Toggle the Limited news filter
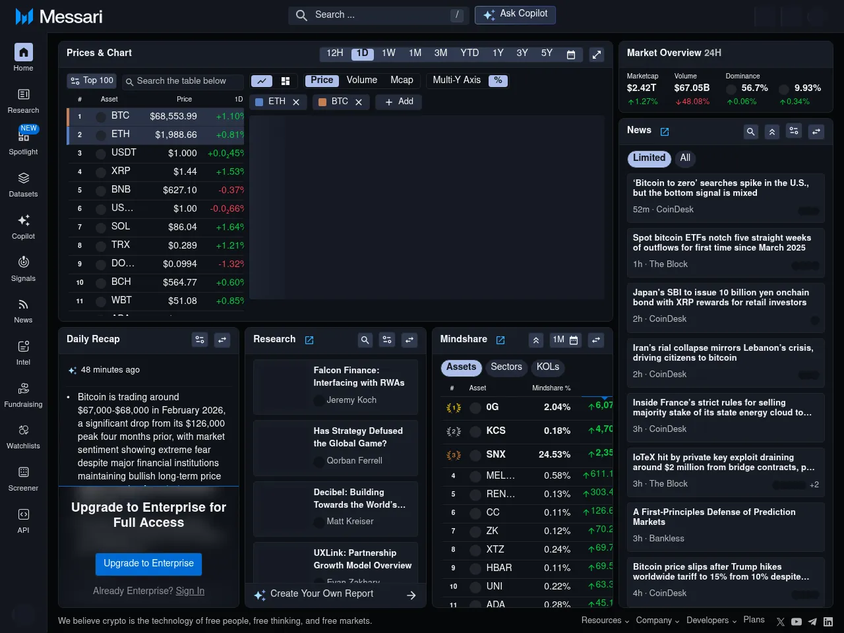This screenshot has height=633, width=844. (649, 158)
